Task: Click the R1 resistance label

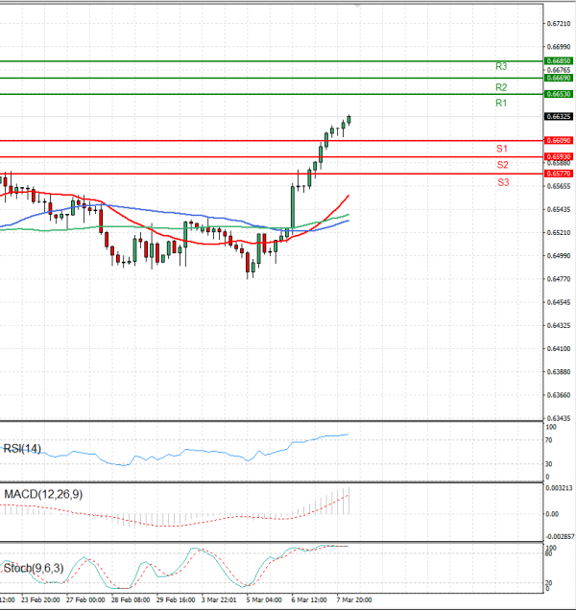Action: (501, 103)
